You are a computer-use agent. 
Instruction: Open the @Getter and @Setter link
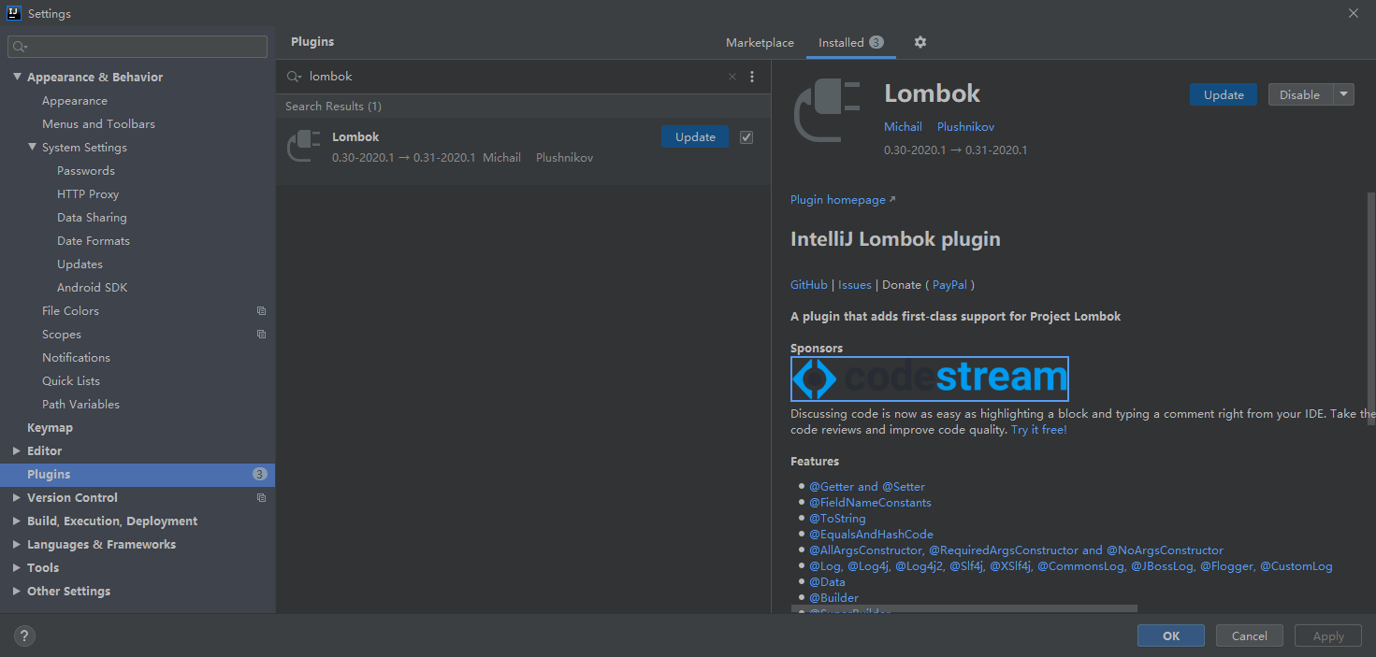(x=867, y=487)
